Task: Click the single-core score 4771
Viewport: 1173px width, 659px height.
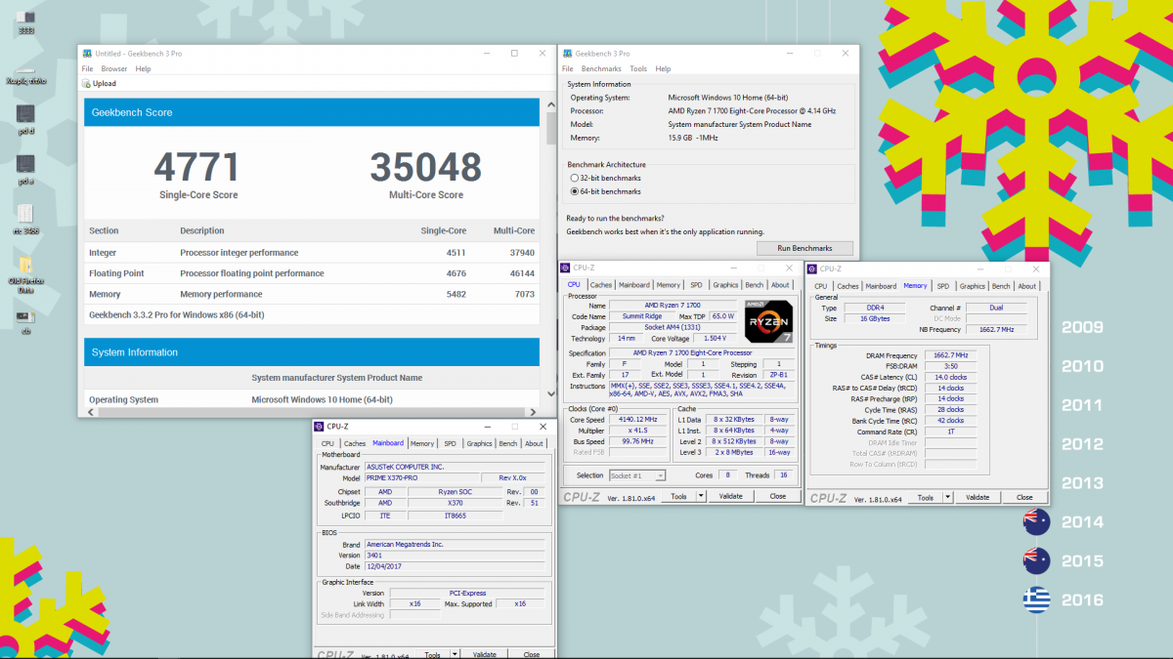Action: (197, 168)
